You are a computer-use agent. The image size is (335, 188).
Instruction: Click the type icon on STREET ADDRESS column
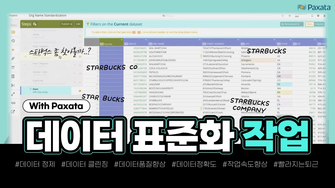204,44
